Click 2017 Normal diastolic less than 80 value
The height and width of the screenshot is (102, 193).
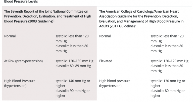point(167,48)
